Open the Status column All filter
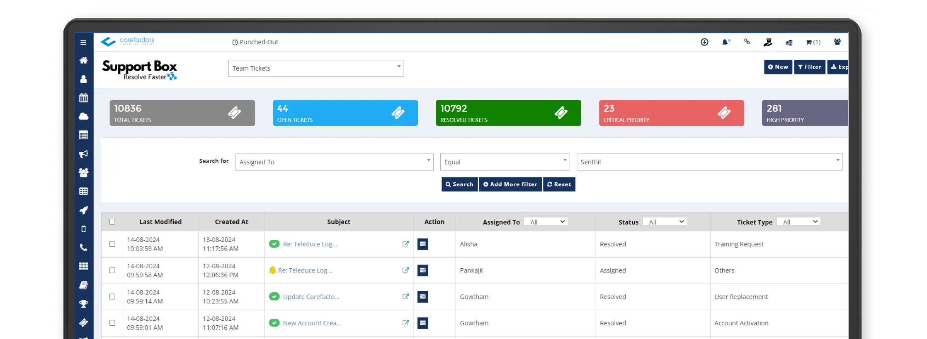The width and height of the screenshot is (927, 339). point(665,222)
